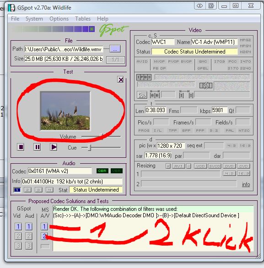Click the I-I keyframe distance icon

(x=186, y=94)
